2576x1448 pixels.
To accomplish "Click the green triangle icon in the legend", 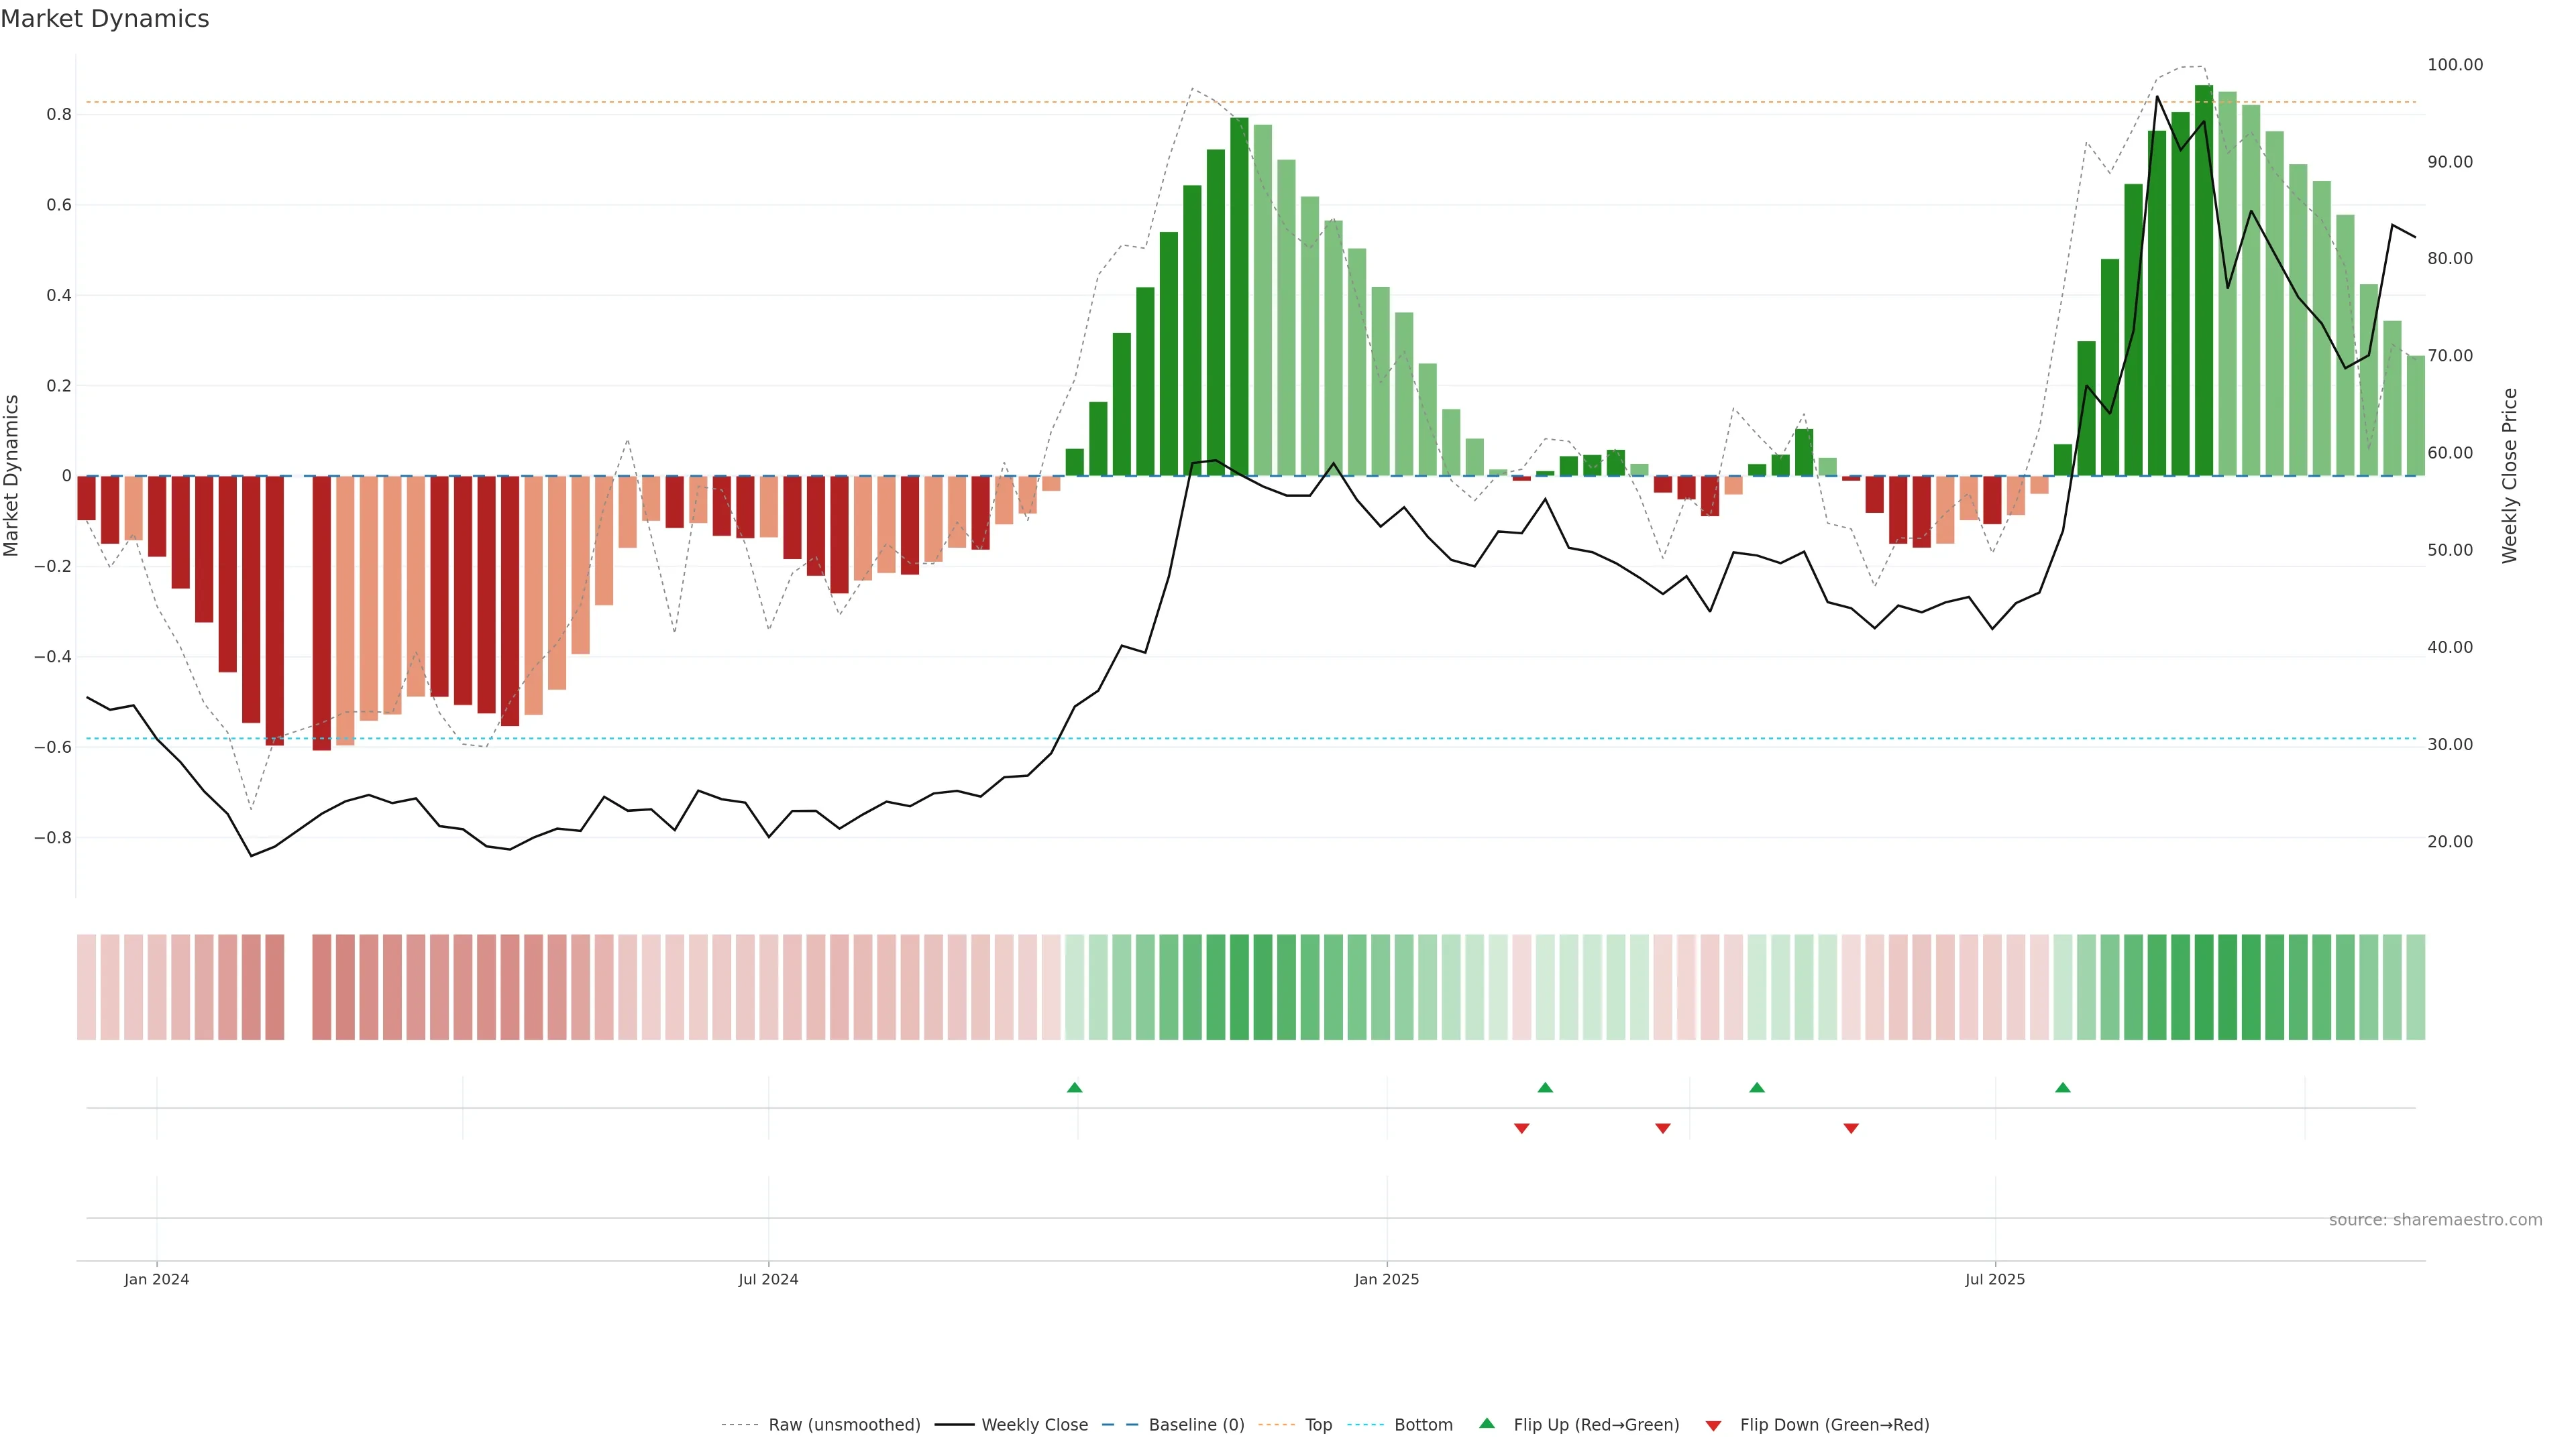I will [1486, 1423].
